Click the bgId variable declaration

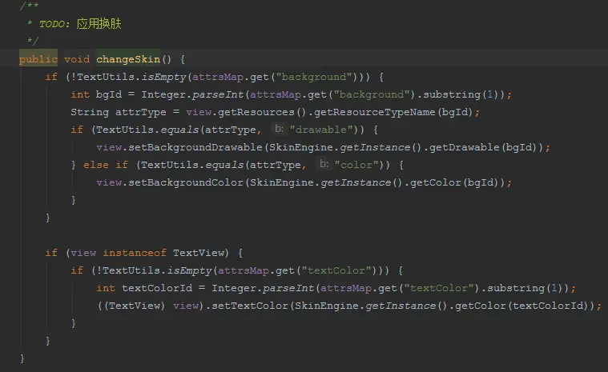109,94
